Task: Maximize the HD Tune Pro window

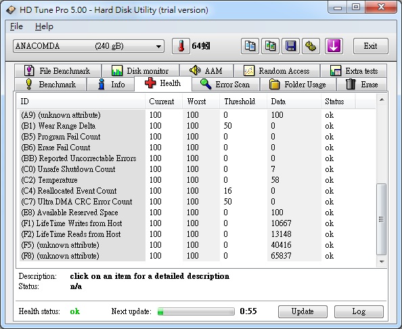Action: click(x=356, y=7)
